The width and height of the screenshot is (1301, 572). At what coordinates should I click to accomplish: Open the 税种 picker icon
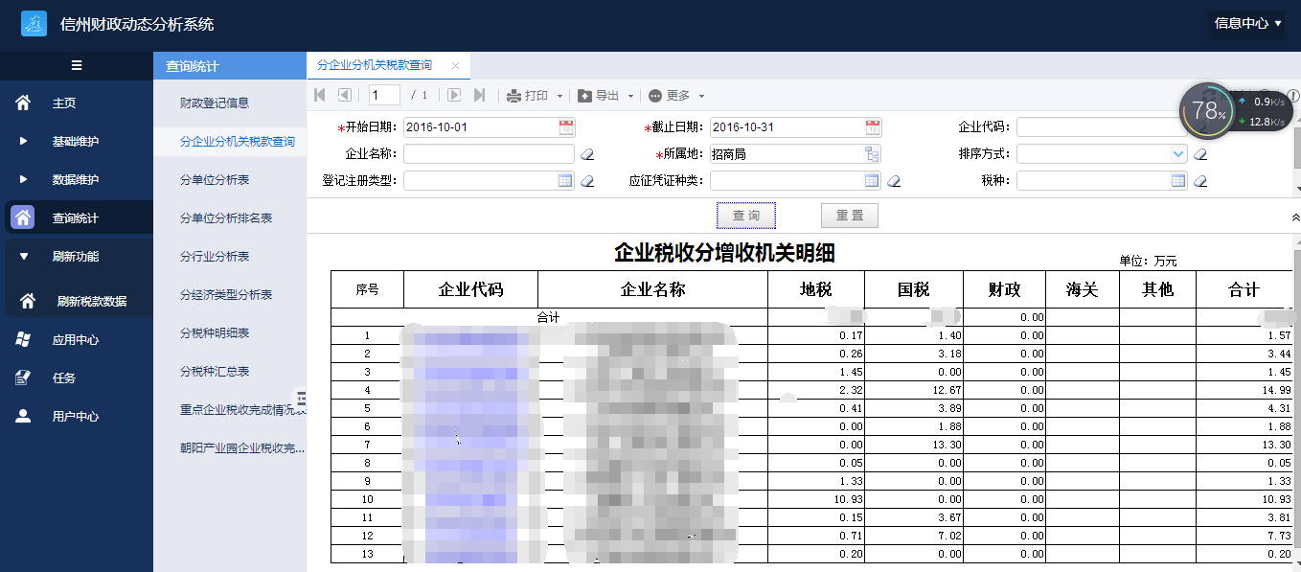coord(1178,180)
